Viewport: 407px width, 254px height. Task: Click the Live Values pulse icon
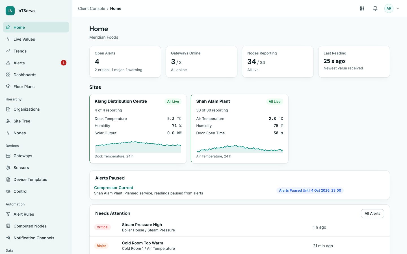pos(8,39)
